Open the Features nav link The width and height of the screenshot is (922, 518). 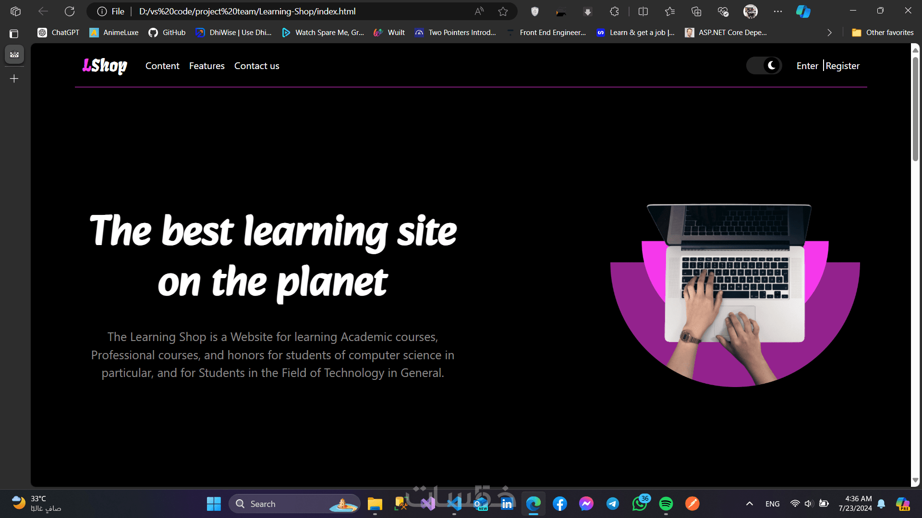(206, 66)
